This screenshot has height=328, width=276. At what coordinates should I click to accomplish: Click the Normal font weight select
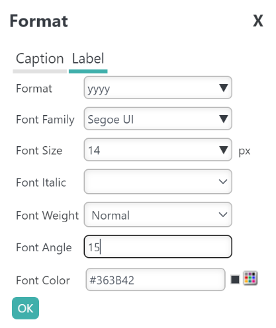(158, 214)
